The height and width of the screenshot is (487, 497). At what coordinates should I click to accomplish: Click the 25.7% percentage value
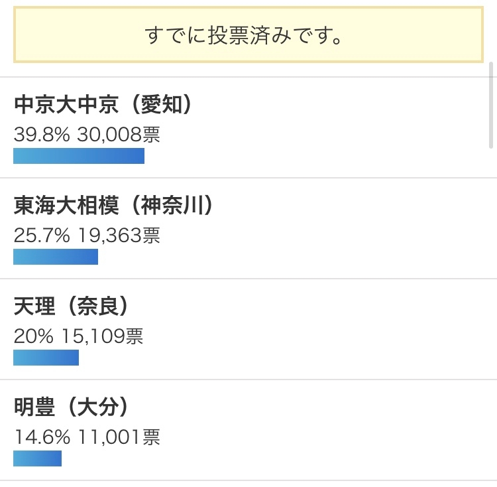point(41,236)
